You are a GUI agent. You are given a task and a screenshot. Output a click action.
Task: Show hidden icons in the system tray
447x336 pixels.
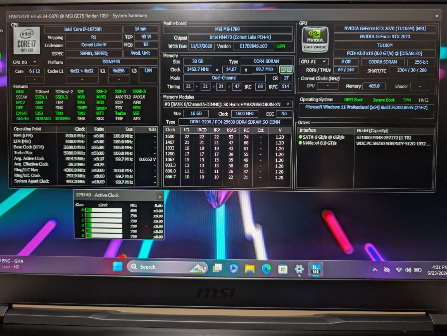375,270
